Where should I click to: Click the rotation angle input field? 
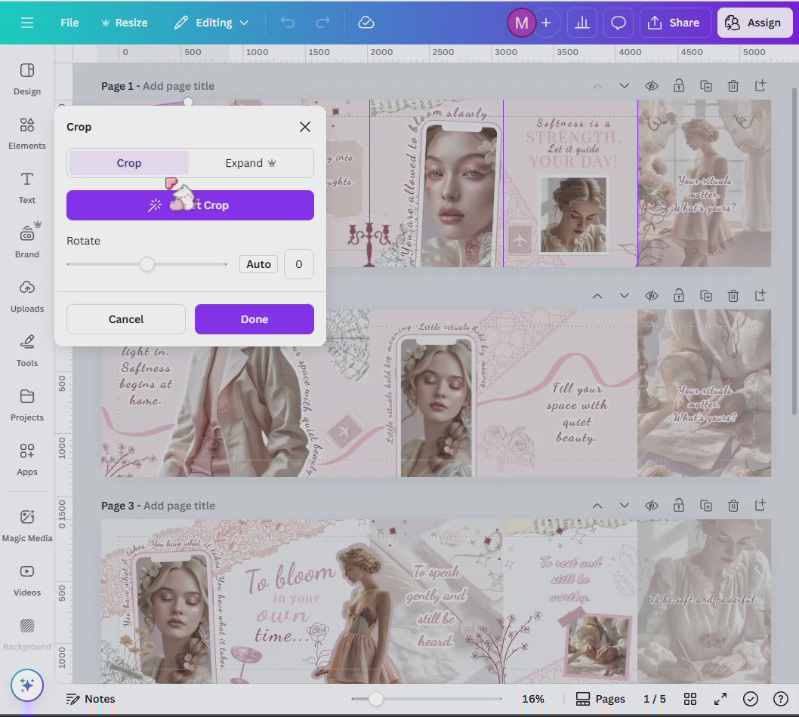298,264
